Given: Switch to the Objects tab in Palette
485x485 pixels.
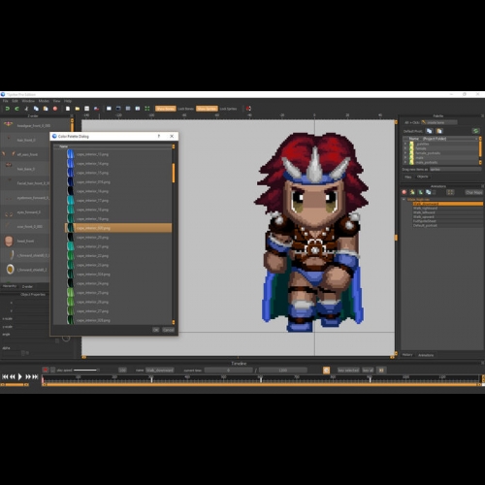Looking at the screenshot, I should [423, 177].
